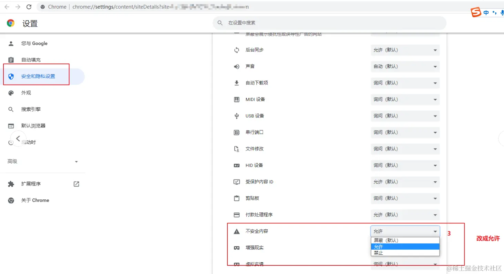Click the speaker icon for 声音
This screenshot has width=504, height=274.
[237, 67]
